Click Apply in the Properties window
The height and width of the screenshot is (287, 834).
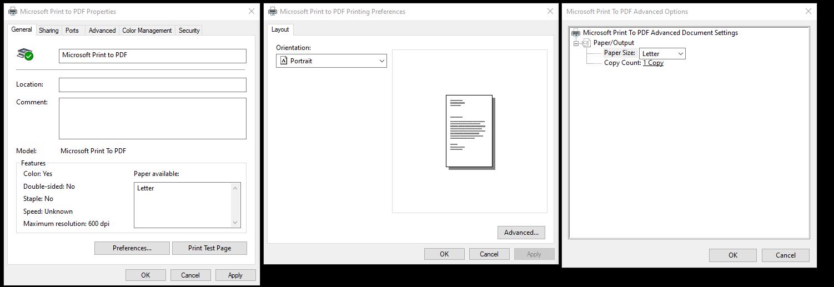tap(235, 275)
